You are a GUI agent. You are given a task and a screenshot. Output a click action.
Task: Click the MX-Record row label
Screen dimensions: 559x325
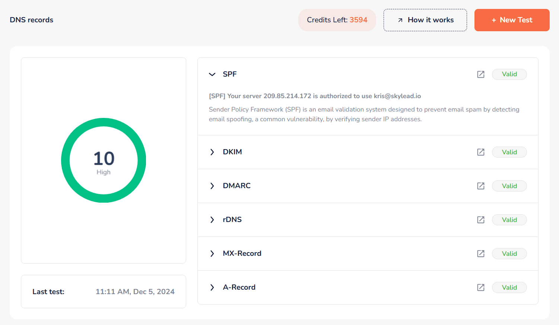(x=242, y=254)
